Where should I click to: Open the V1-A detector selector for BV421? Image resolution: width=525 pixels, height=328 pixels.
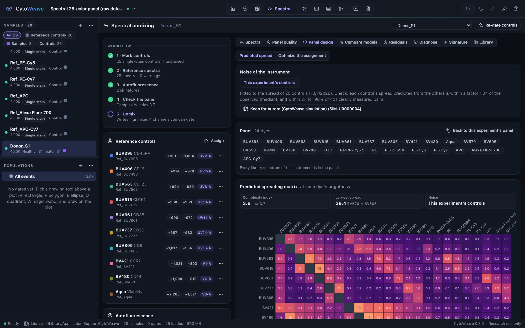[207, 263]
